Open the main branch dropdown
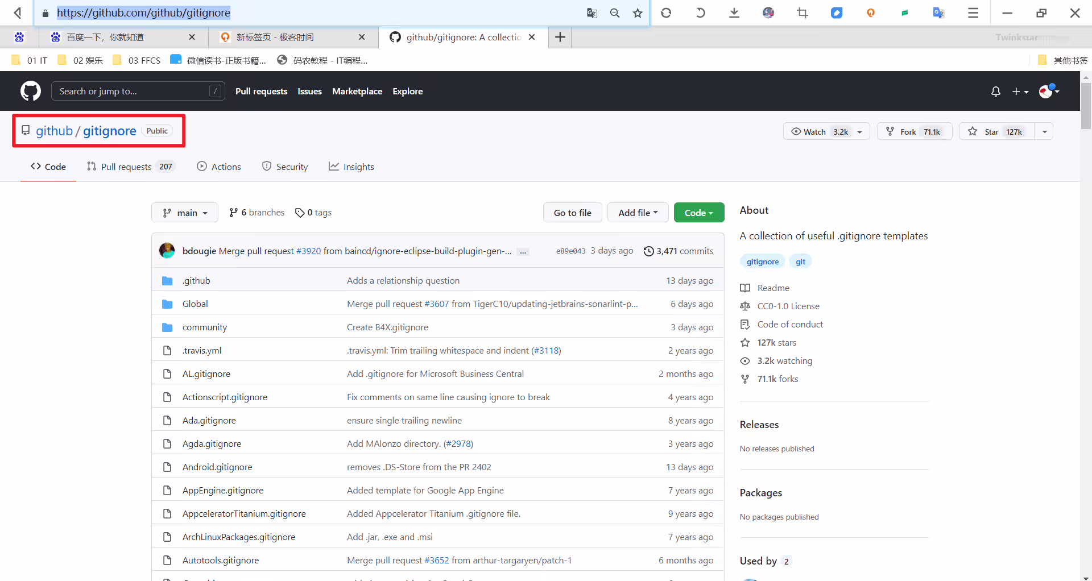 pyautogui.click(x=185, y=213)
